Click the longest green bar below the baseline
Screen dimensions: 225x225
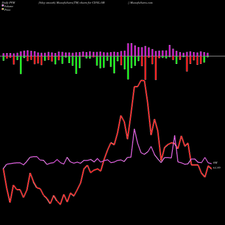[128, 67]
